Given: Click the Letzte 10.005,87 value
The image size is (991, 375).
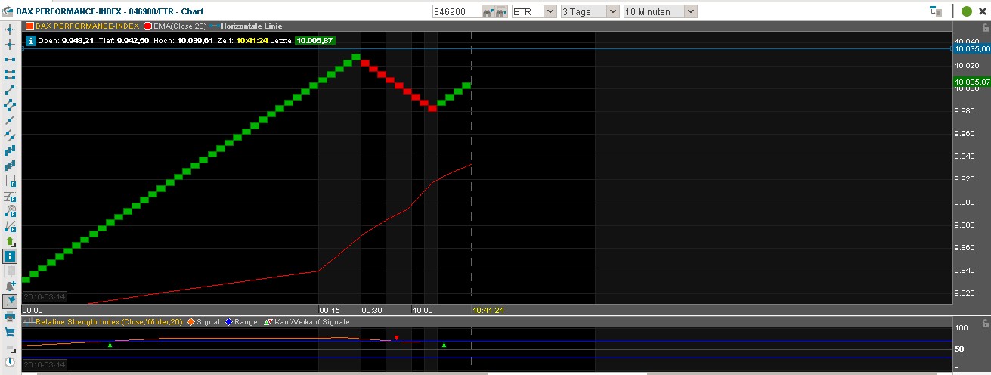Looking at the screenshot, I should [x=315, y=40].
